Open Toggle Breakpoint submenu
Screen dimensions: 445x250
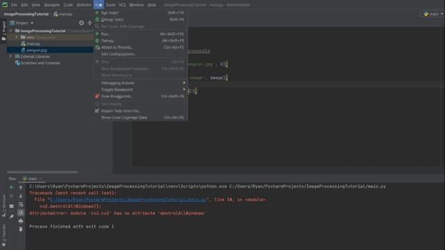(141, 90)
